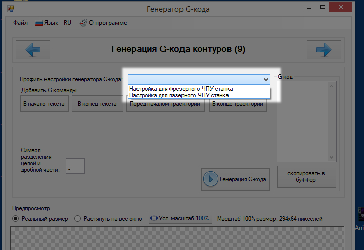Click the В конец текста button
The width and height of the screenshot is (364, 250).
[98, 104]
